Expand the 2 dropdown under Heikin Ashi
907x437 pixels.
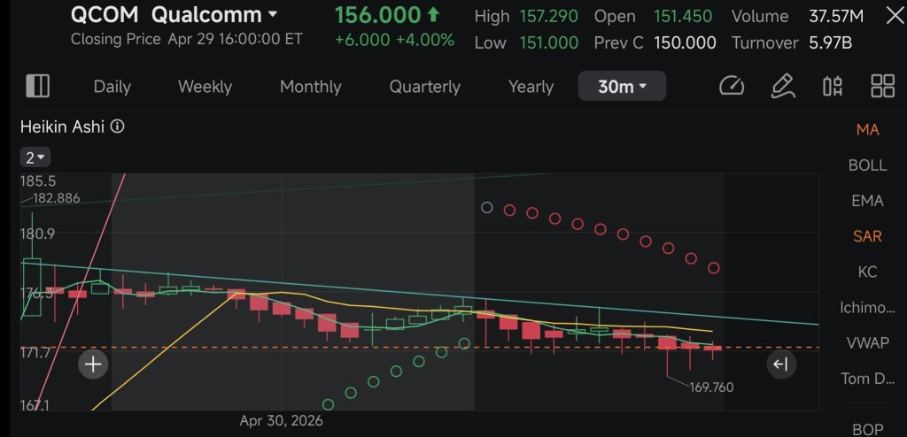pyautogui.click(x=35, y=157)
